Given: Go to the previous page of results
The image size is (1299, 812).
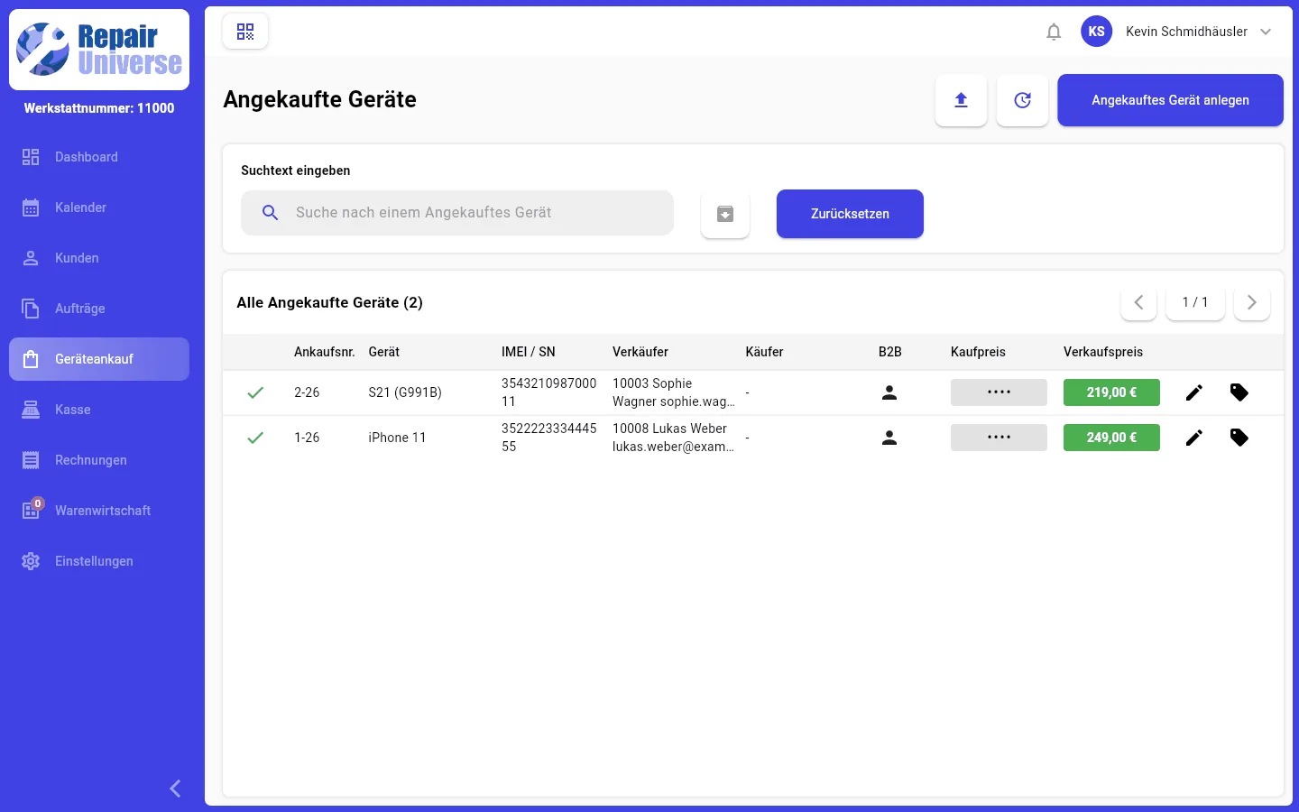Looking at the screenshot, I should [x=1138, y=302].
